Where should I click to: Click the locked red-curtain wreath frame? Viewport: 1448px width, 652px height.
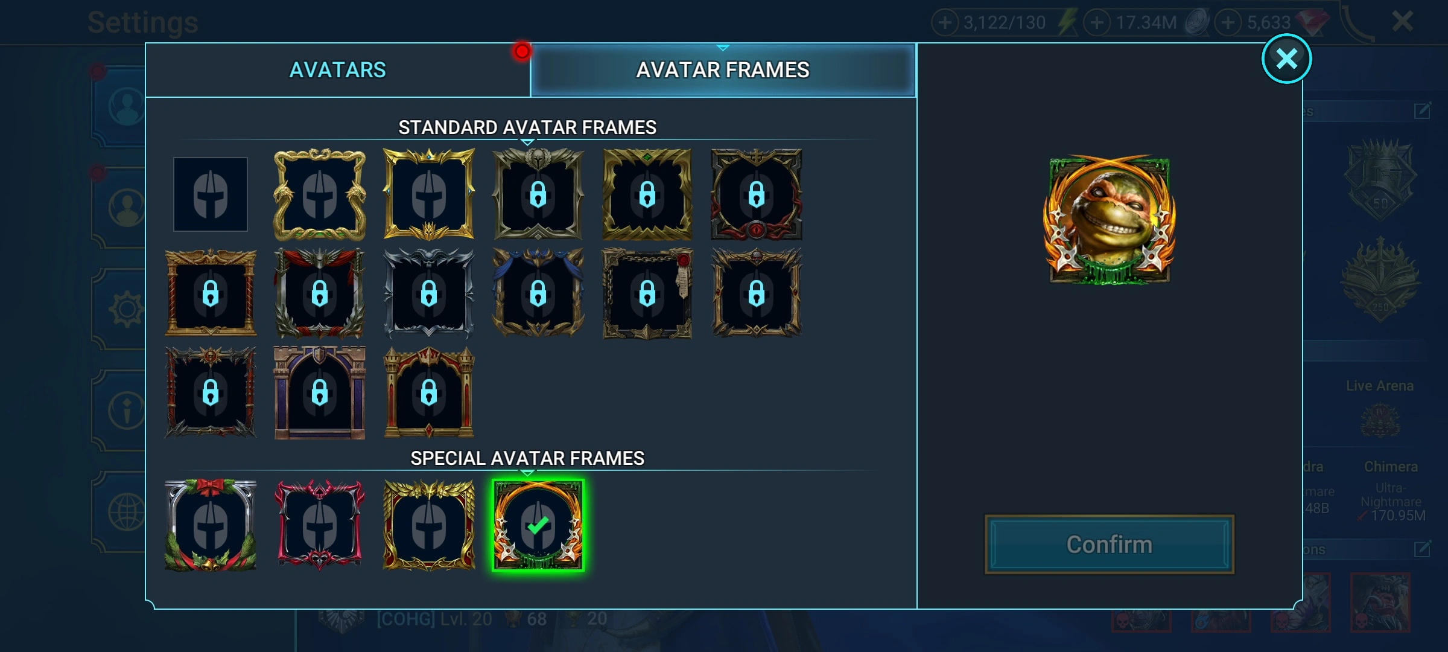pos(320,293)
